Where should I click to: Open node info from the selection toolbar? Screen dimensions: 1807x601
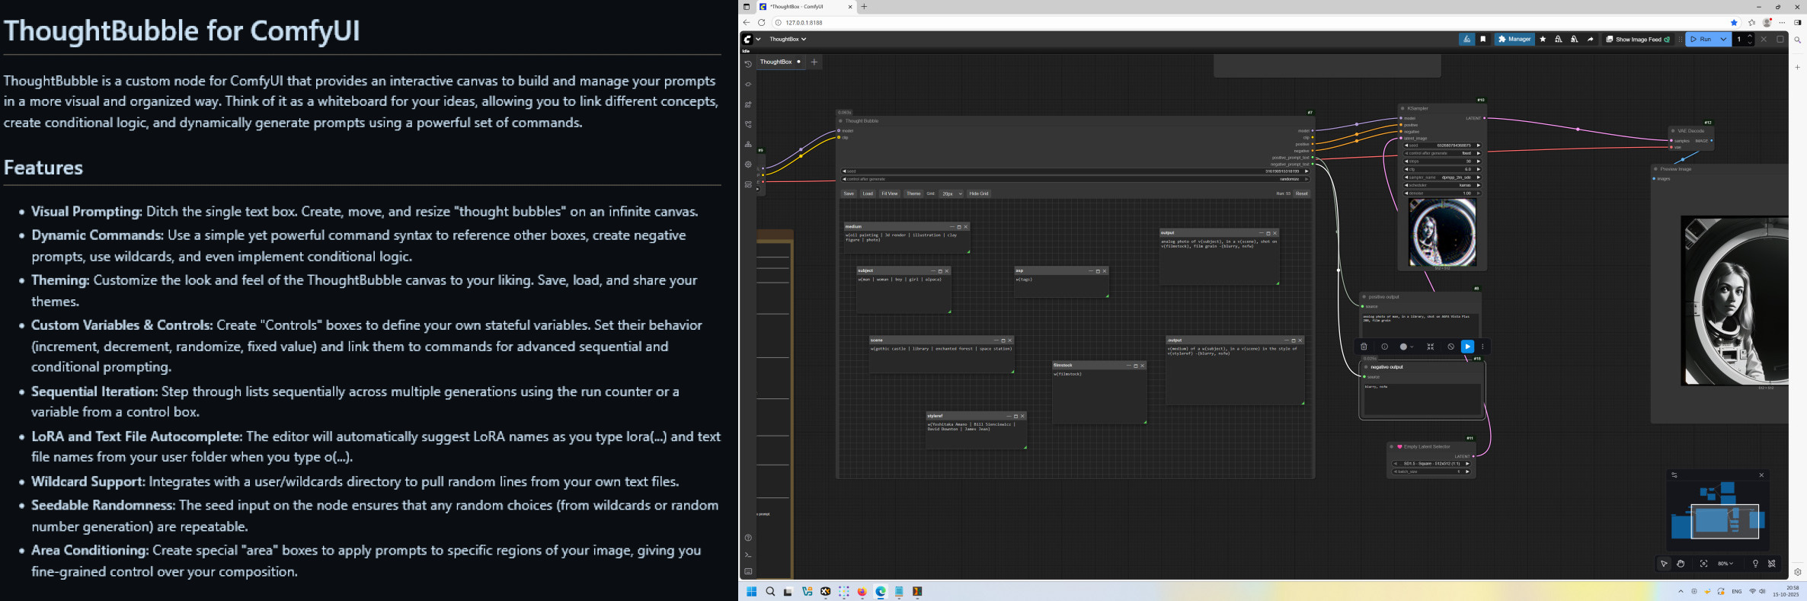1384,347
